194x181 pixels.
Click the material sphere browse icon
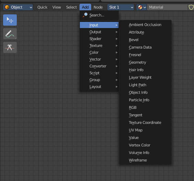pyautogui.click(x=140, y=7)
